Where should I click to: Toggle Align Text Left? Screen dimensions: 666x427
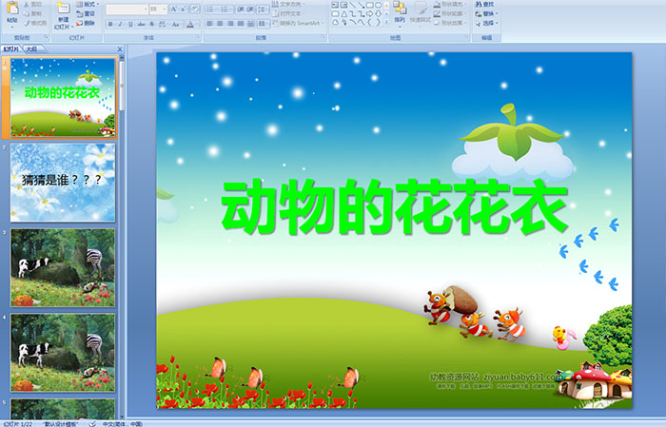210,24
